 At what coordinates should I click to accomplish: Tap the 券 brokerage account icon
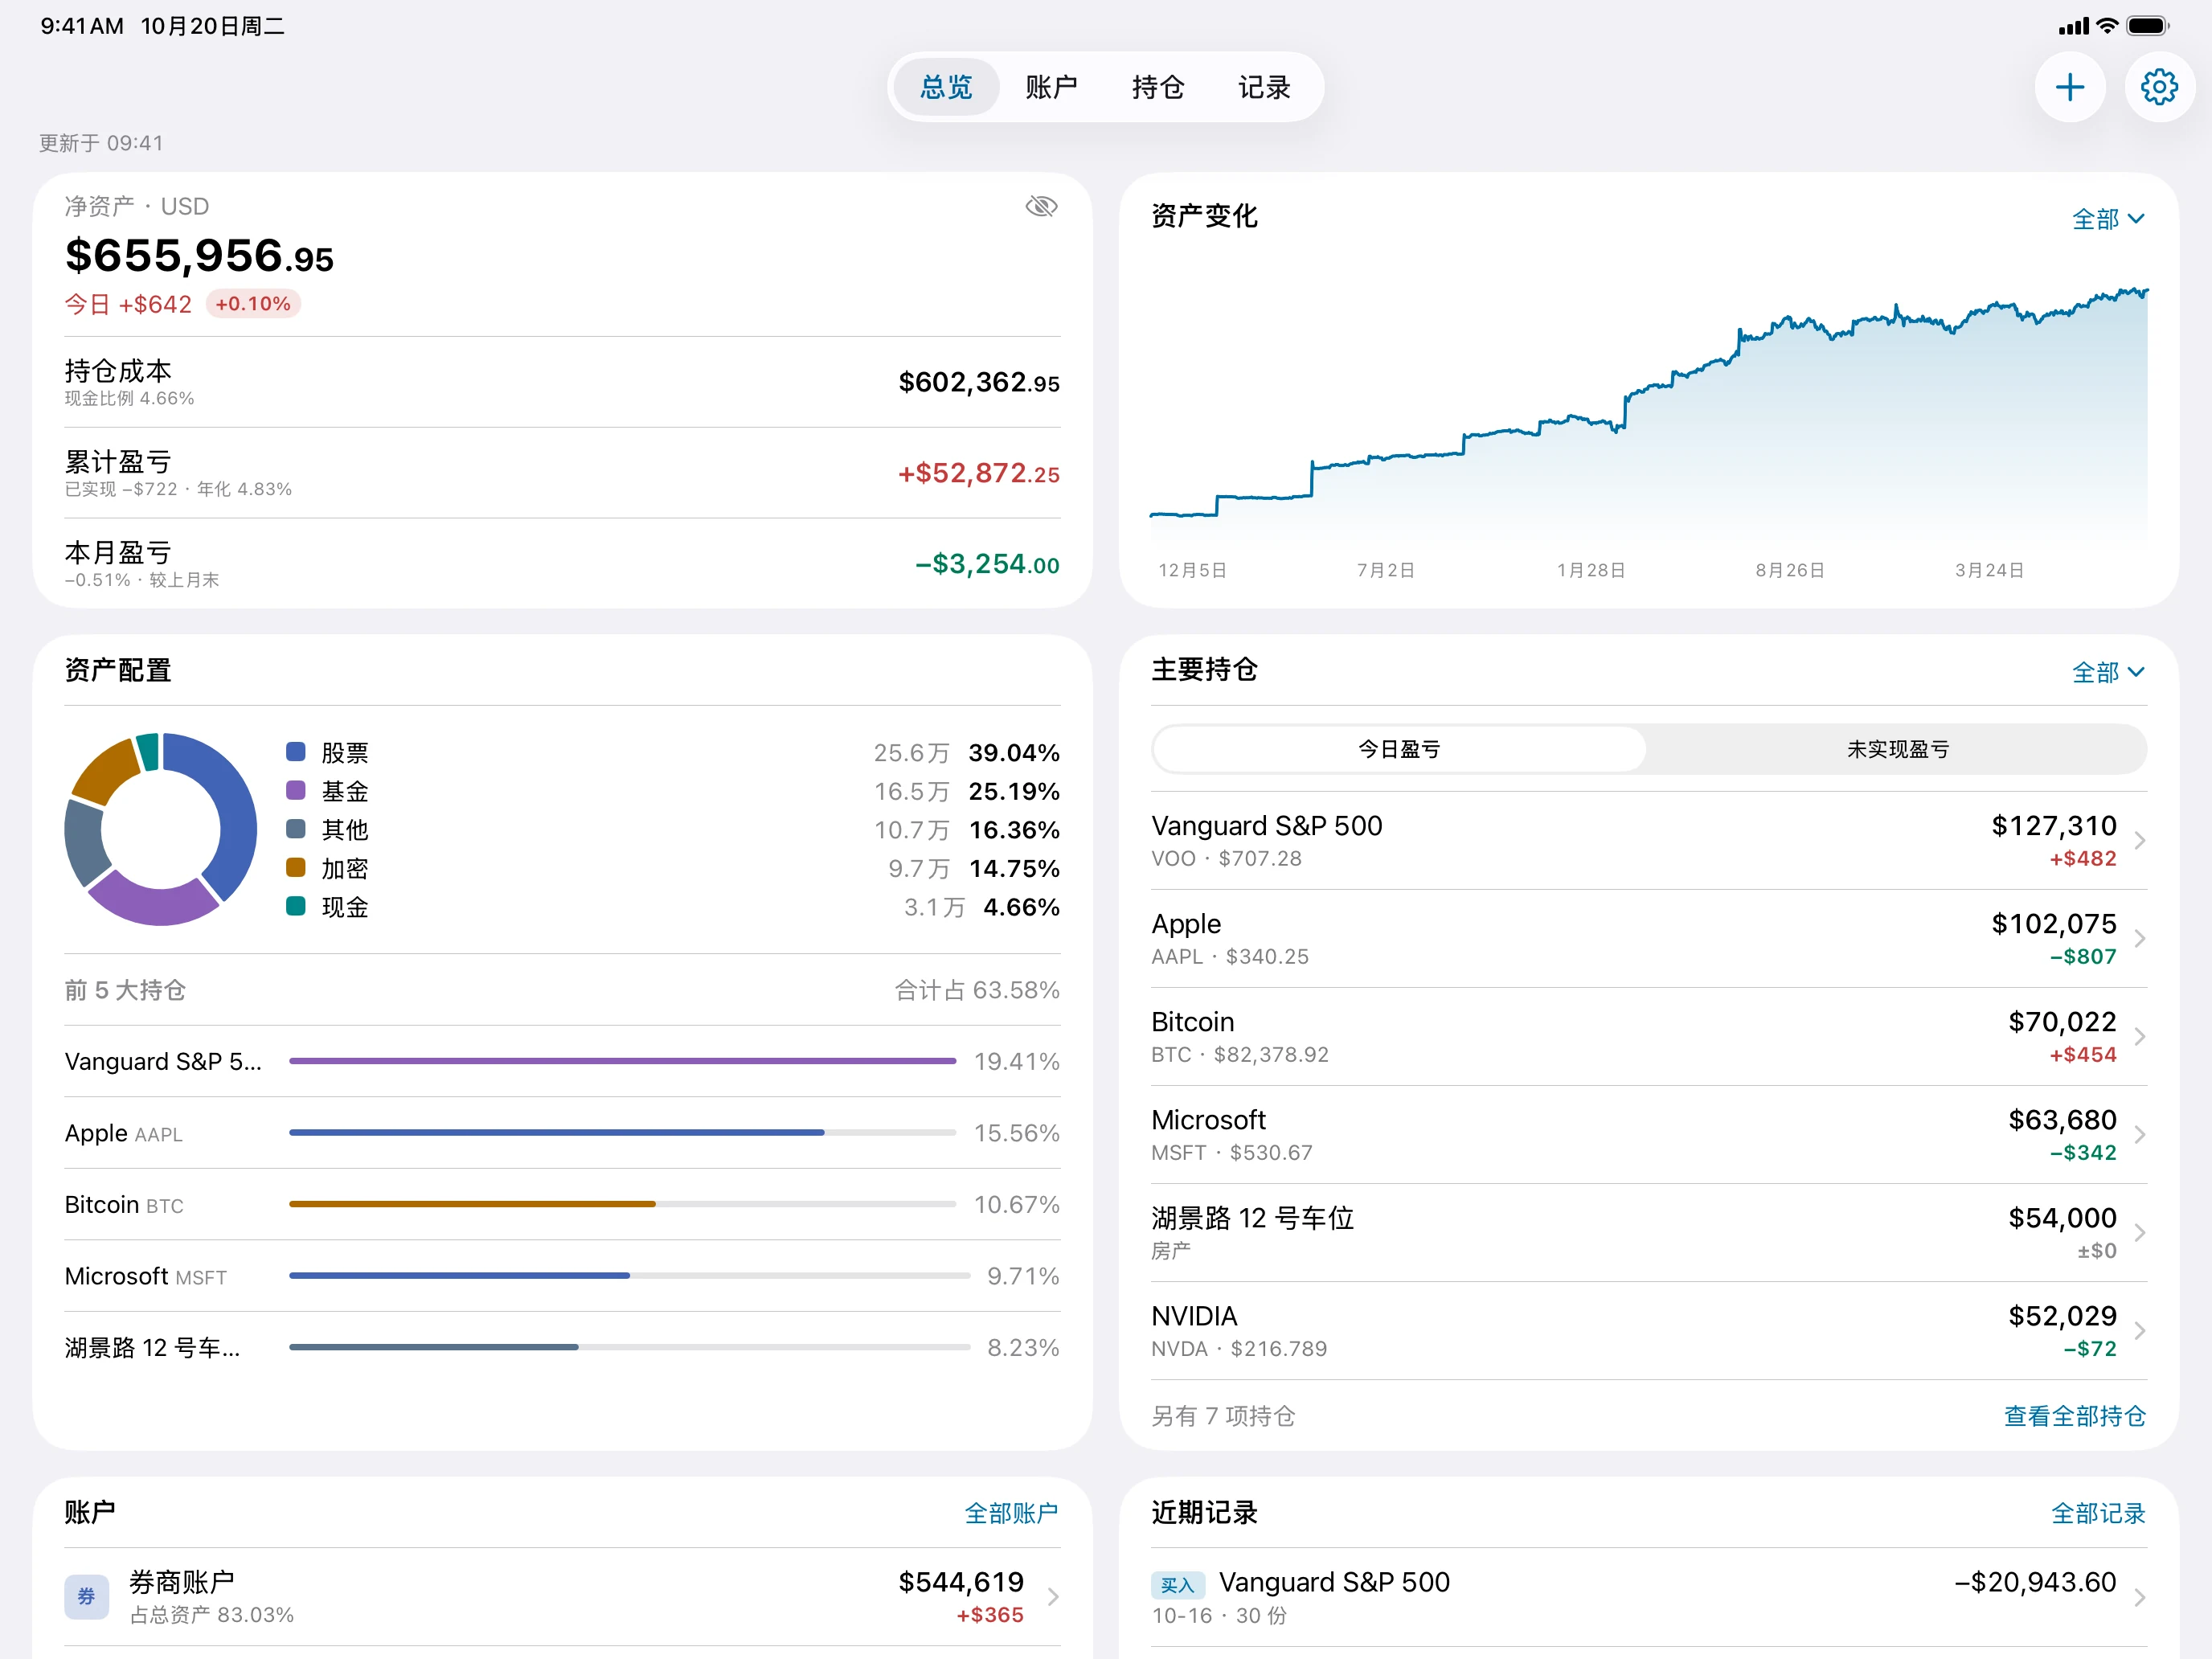coord(87,1596)
